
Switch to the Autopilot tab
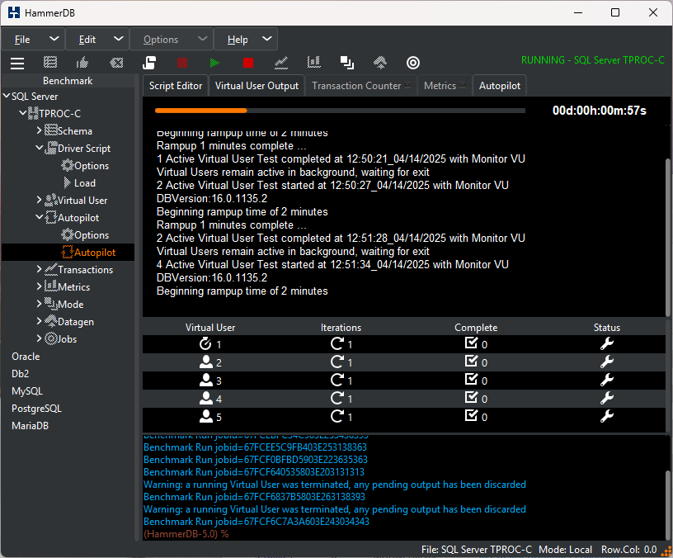500,86
